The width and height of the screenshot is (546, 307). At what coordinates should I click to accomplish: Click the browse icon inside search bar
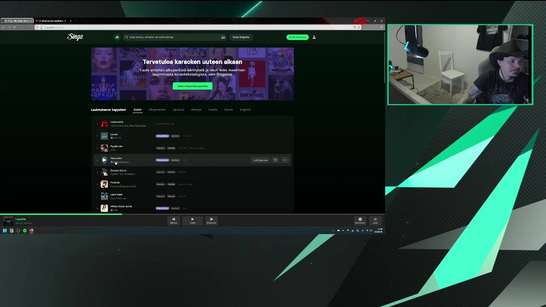pyautogui.click(x=223, y=37)
